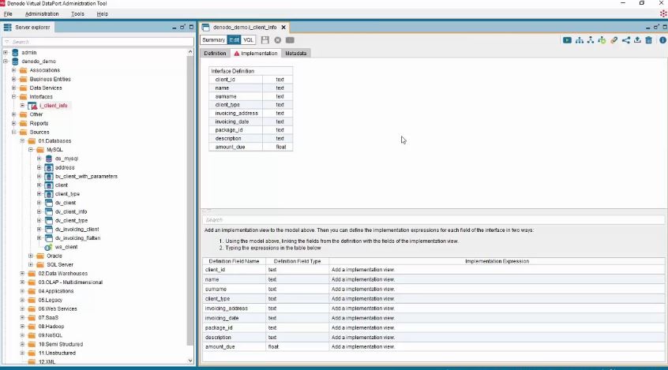This screenshot has width=668, height=370.
Task: Select the ws_client web service icon
Action: click(x=49, y=247)
